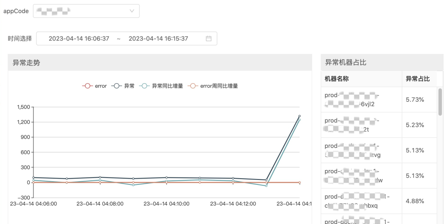Image resolution: width=446 pixels, height=224 pixels.
Task: Toggle the 异常 legend series
Action: pos(123,86)
